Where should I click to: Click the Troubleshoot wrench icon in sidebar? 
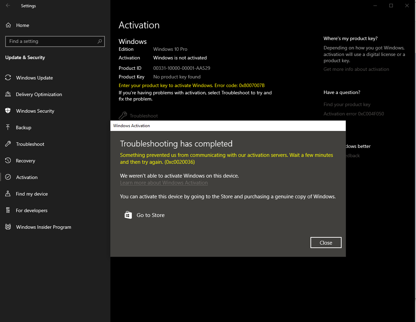[8, 144]
